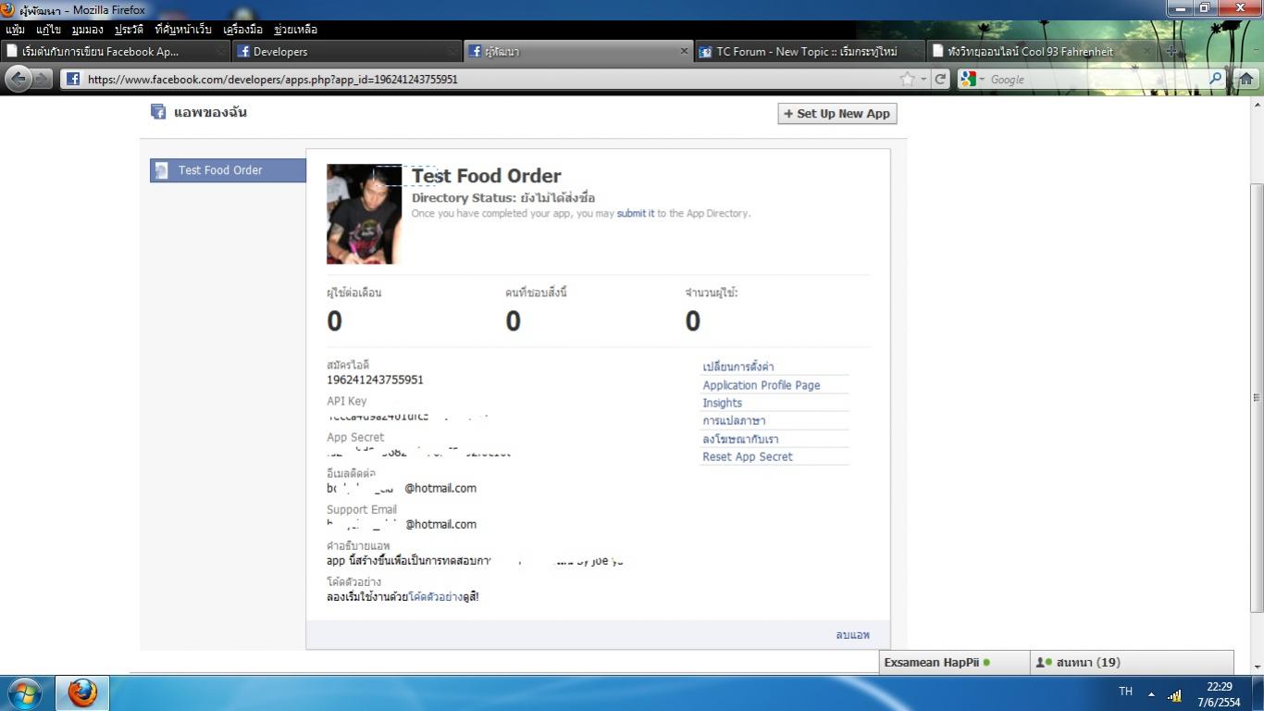Click the magnifier in the Google search box

click(x=1216, y=80)
